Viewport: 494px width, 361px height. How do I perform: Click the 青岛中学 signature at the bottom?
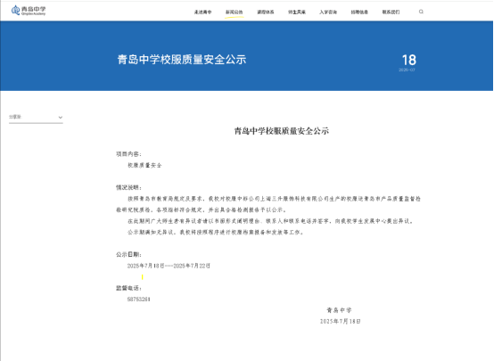(x=339, y=310)
